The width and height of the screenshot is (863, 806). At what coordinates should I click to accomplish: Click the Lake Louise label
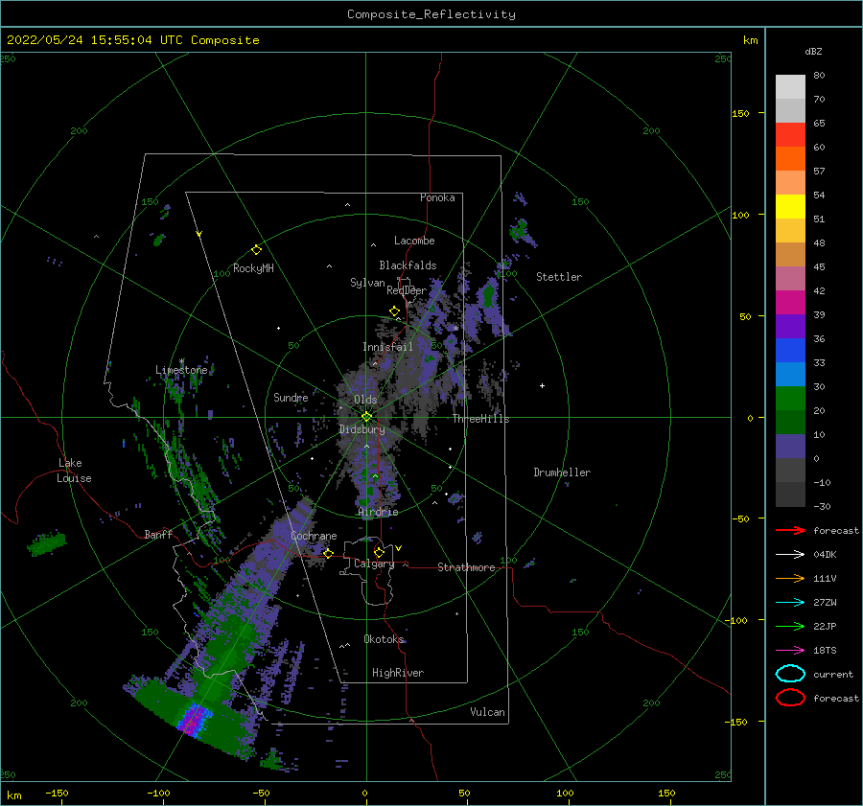tap(74, 471)
